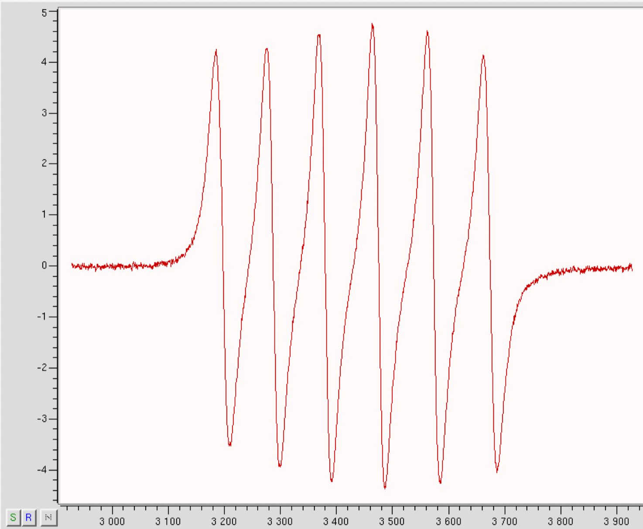Click the y-axis label 1

coord(44,214)
